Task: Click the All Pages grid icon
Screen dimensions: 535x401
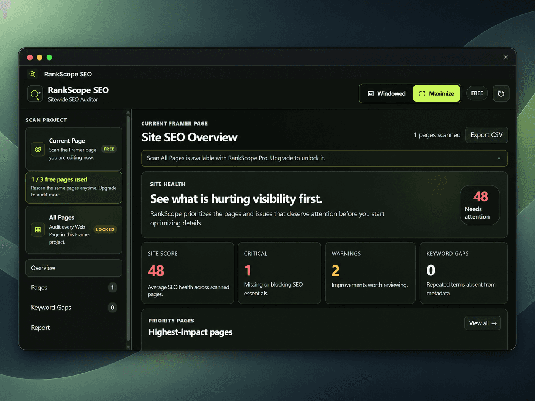Action: [38, 230]
